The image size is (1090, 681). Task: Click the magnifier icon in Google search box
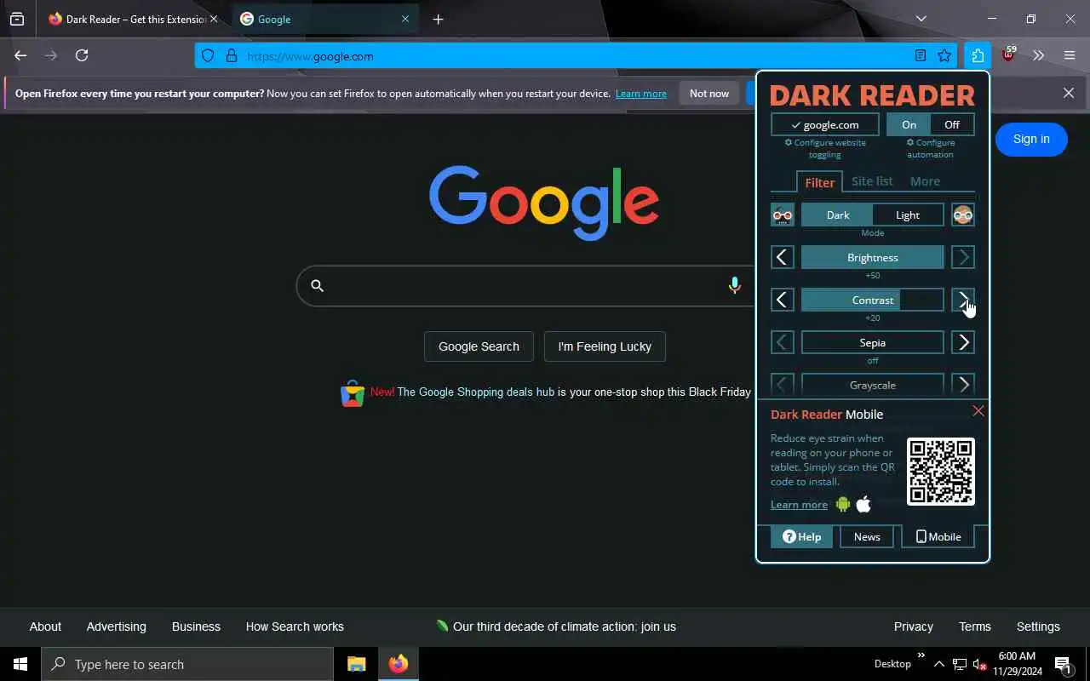(318, 286)
